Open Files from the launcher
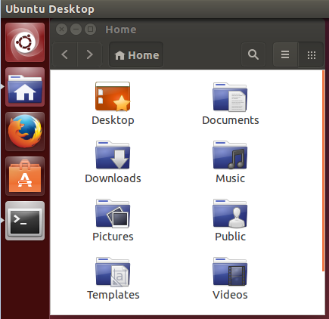 (25, 87)
